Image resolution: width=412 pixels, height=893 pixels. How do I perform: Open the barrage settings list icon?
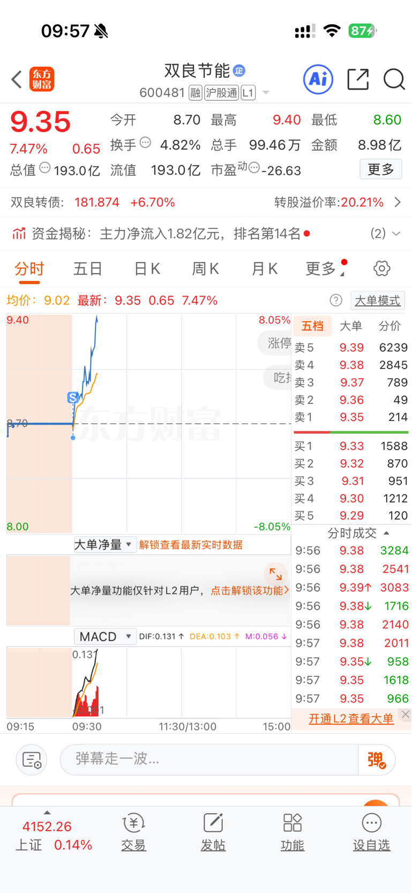pos(32,759)
